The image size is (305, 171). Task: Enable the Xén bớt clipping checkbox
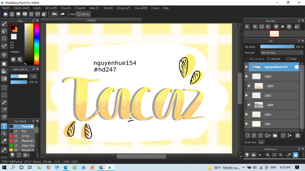point(269,59)
